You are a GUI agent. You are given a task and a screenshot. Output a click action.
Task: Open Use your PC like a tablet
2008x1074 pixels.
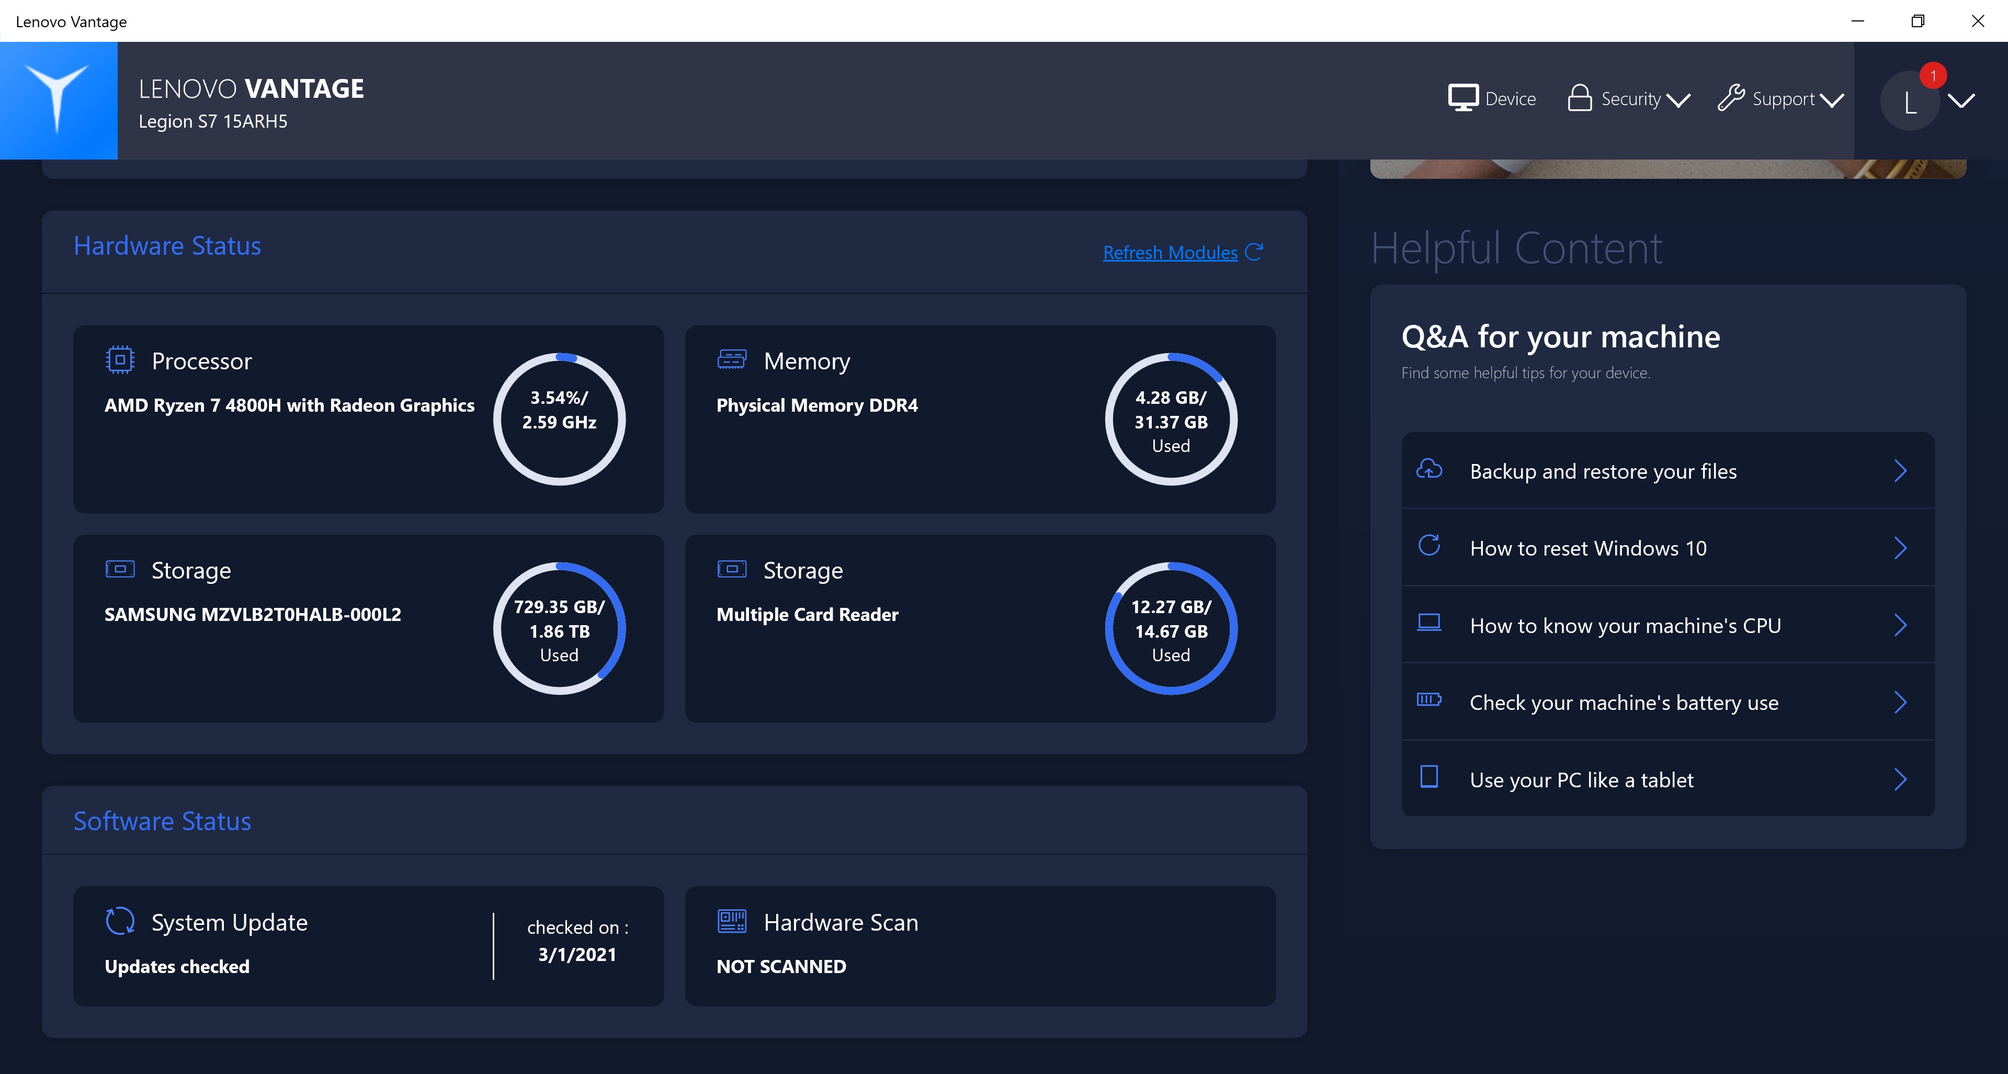[1667, 779]
